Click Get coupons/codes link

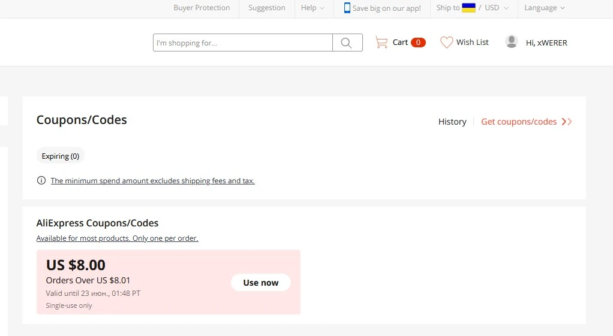(x=519, y=122)
